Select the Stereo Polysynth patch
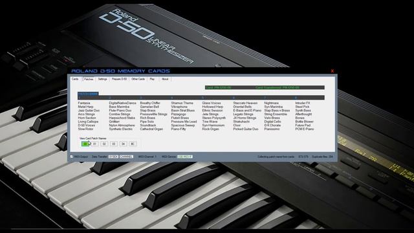This screenshot has height=233, width=414. [214, 118]
